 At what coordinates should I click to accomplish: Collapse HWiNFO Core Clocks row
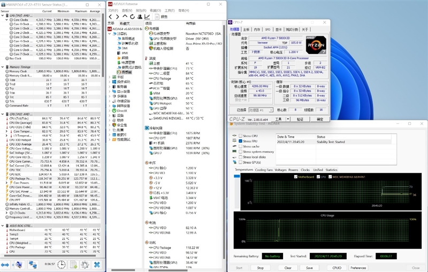click(x=7, y=20)
